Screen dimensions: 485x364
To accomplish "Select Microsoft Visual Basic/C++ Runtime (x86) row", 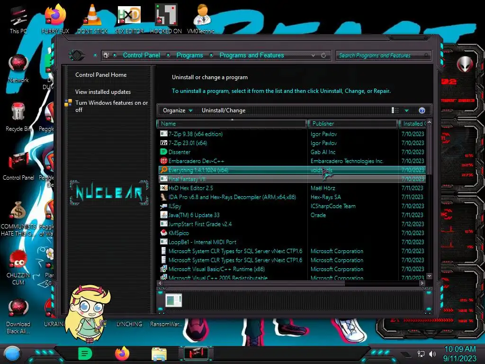I will (292, 269).
